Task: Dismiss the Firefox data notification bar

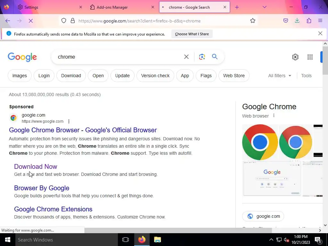Action: (x=320, y=33)
